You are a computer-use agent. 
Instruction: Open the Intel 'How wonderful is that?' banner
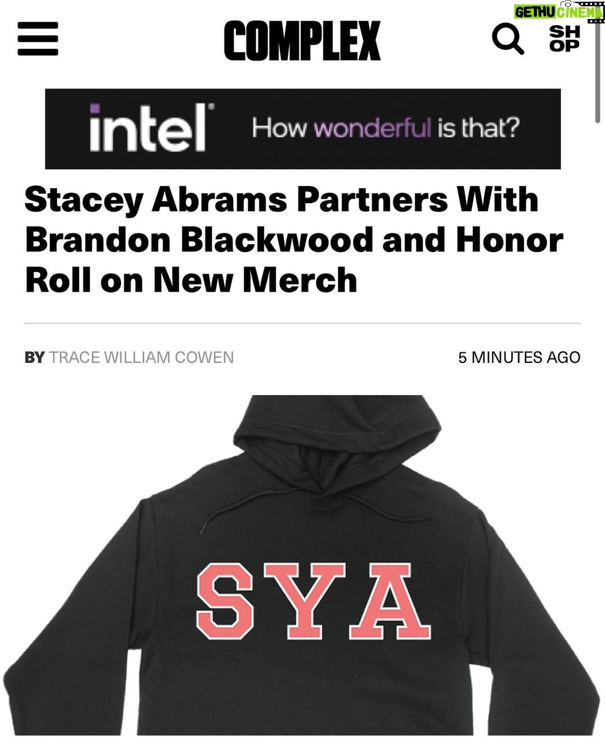(x=302, y=129)
